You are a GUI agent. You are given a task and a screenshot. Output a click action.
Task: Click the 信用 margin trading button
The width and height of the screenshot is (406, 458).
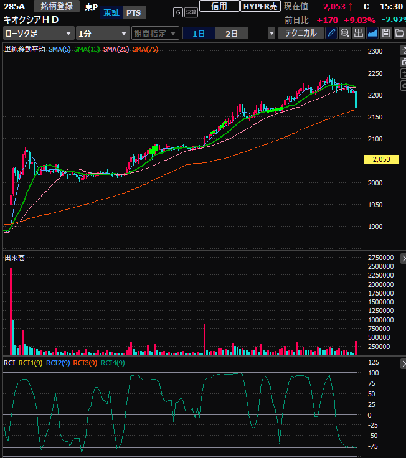tap(219, 6)
